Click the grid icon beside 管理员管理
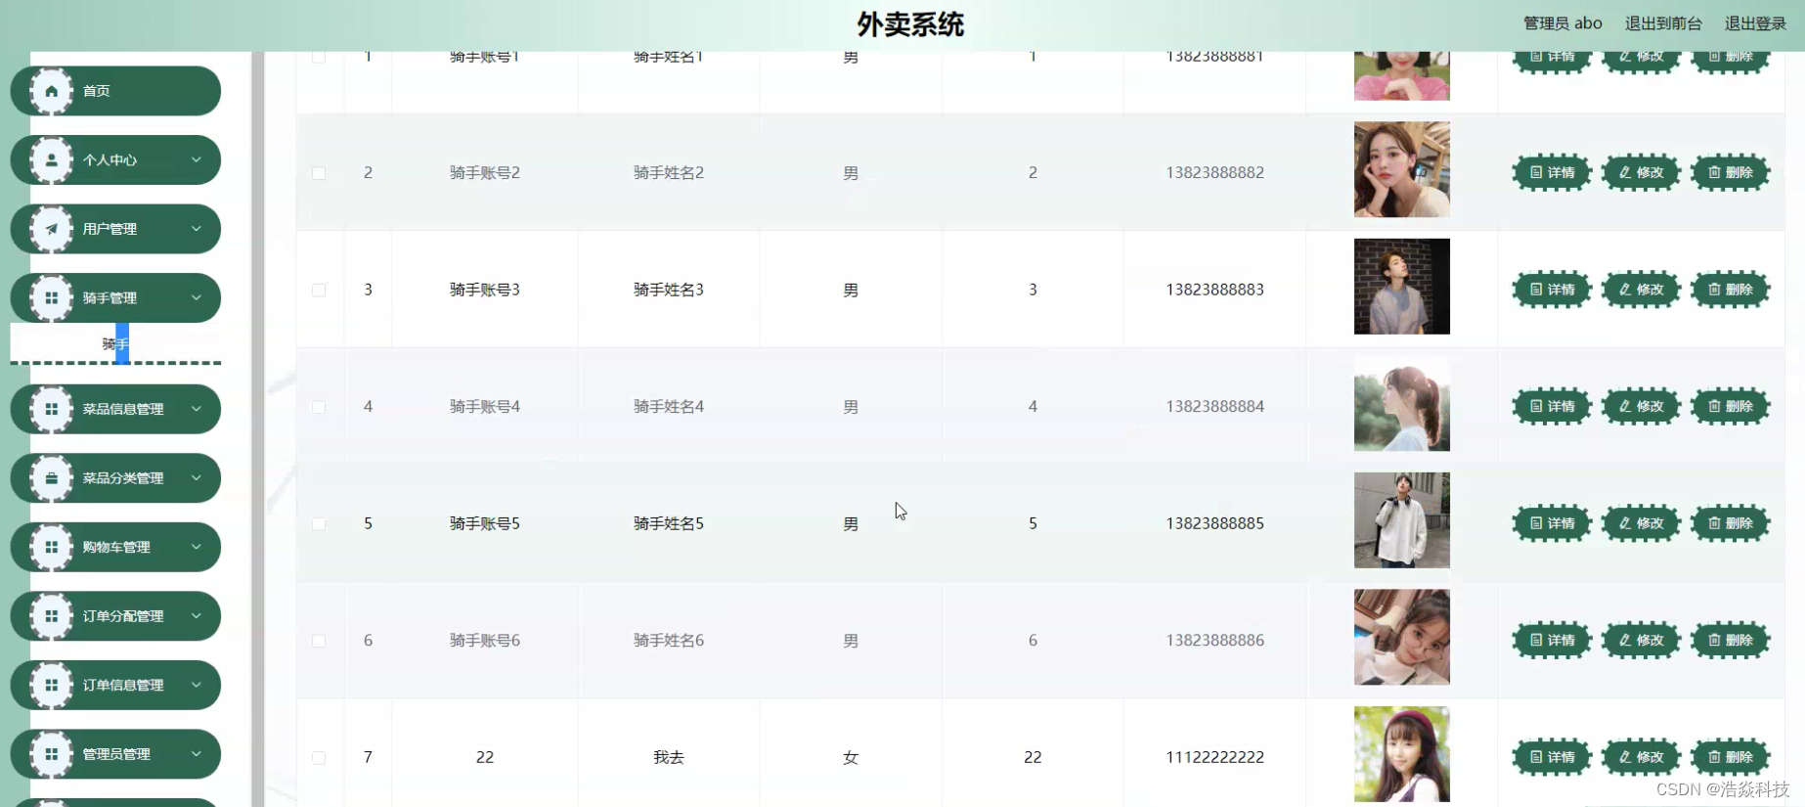1805x807 pixels. coord(52,754)
